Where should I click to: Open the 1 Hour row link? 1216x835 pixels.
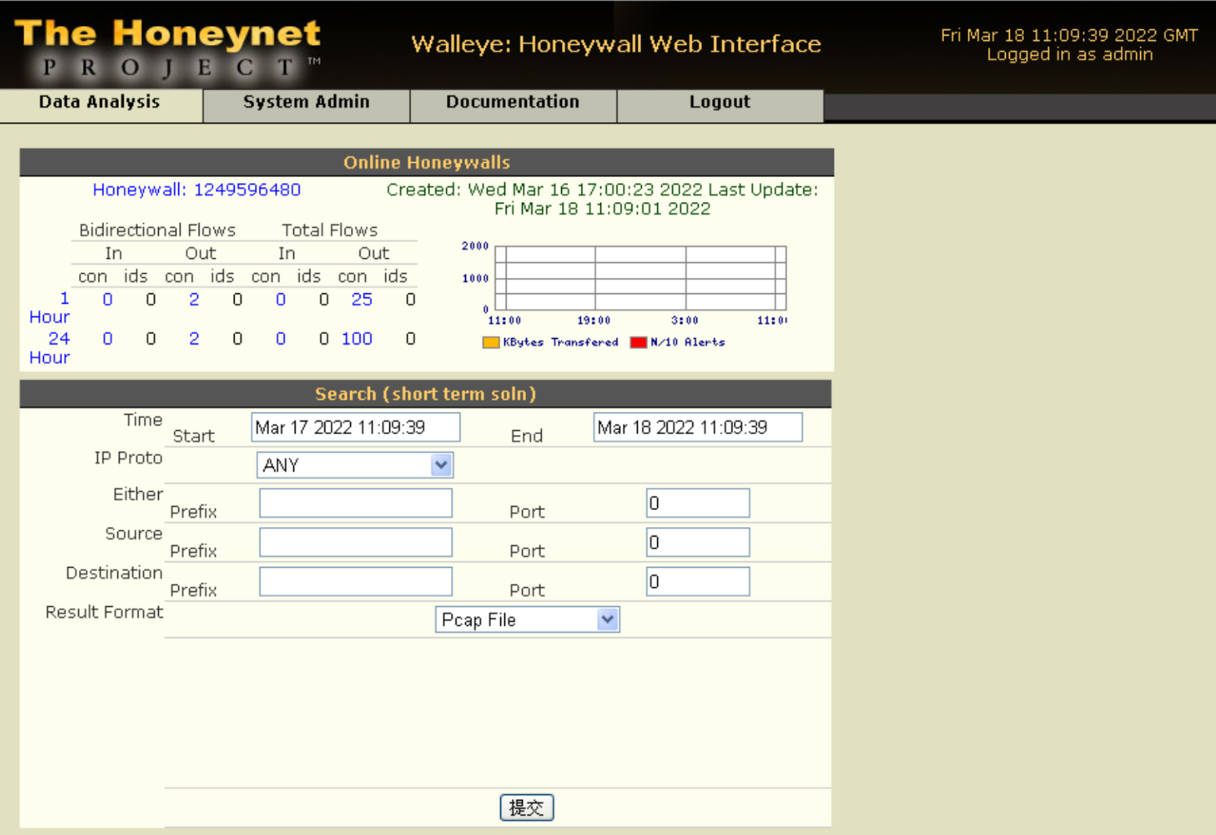tap(50, 308)
